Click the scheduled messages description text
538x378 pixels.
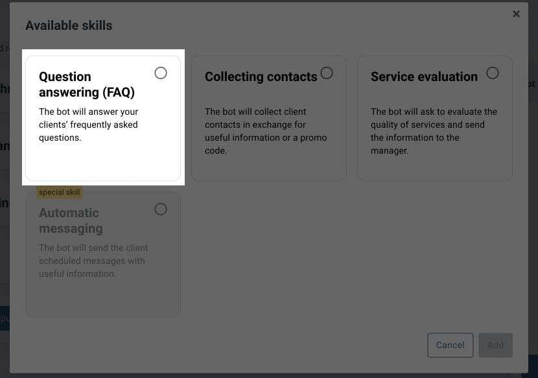point(93,261)
